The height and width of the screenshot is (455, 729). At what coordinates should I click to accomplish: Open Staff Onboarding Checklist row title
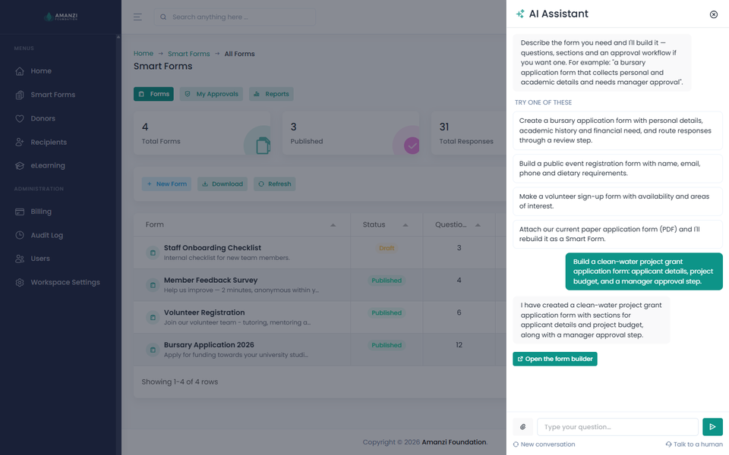(x=213, y=248)
